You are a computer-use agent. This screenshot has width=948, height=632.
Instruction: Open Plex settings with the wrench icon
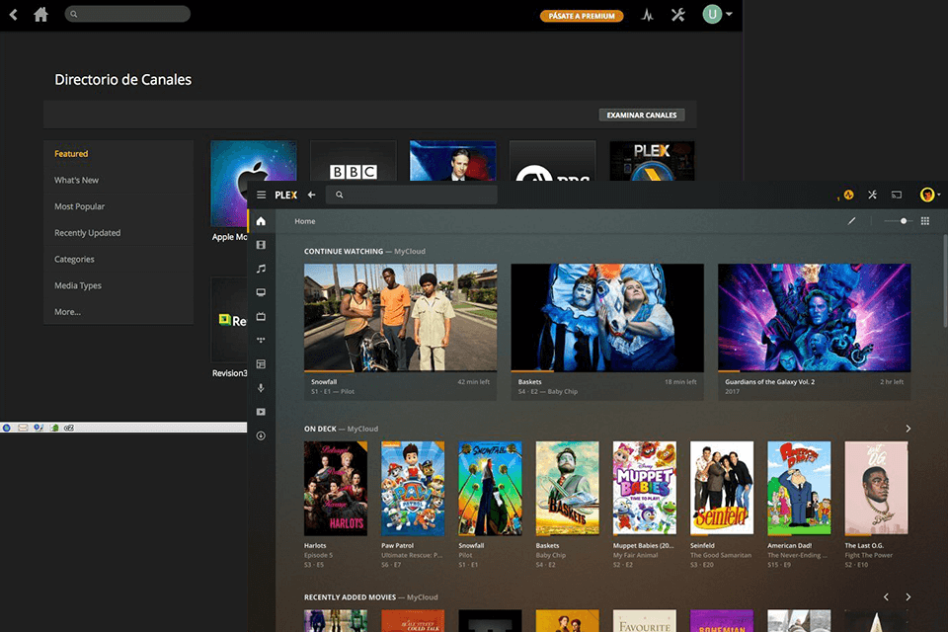pyautogui.click(x=872, y=195)
